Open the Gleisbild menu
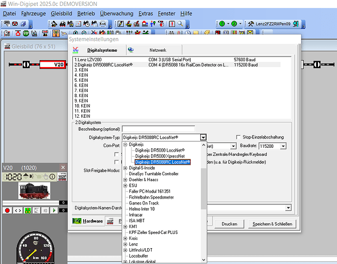The width and height of the screenshot is (337, 264). (x=61, y=14)
